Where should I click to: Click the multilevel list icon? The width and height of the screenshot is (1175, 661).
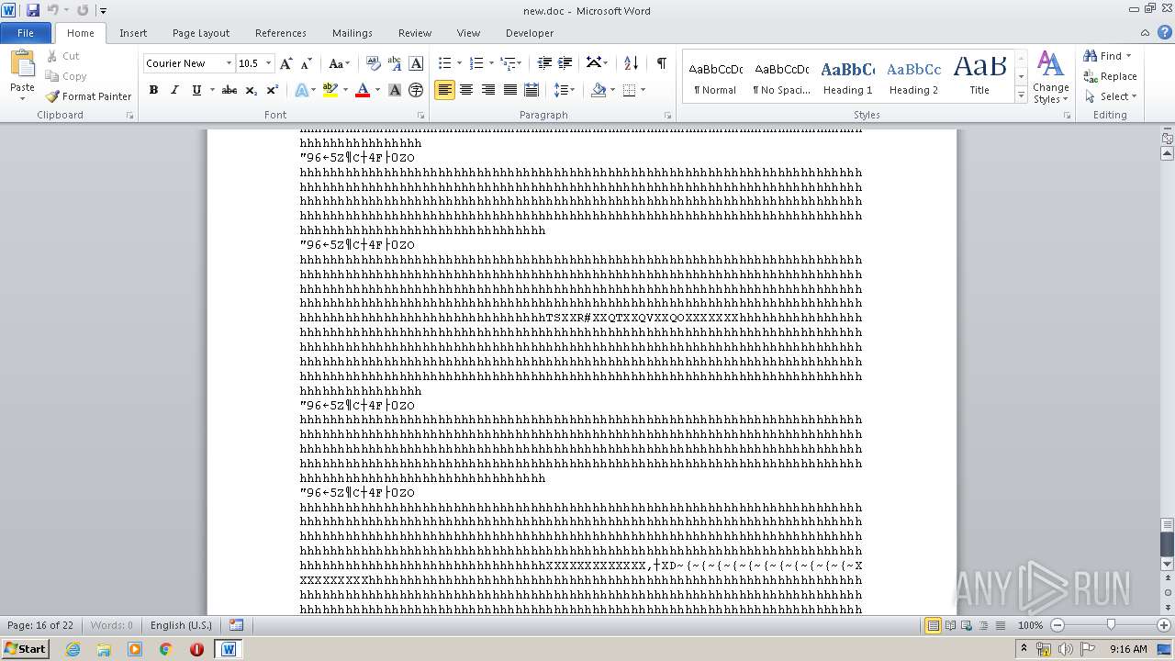click(508, 63)
